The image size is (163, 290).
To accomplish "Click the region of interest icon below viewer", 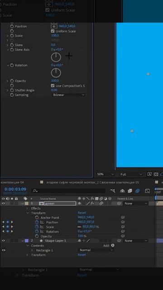I will click(149, 174).
